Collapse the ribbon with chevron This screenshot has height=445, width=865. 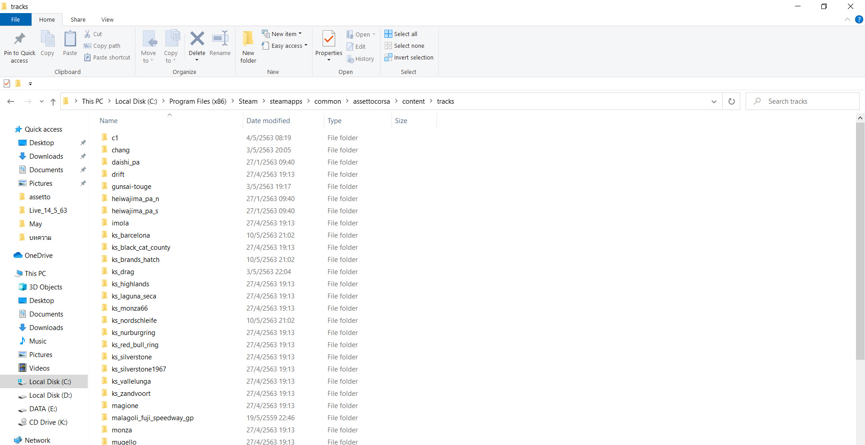click(x=847, y=19)
